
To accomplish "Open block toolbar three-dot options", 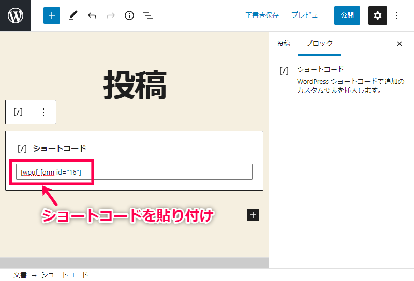I will [43, 112].
